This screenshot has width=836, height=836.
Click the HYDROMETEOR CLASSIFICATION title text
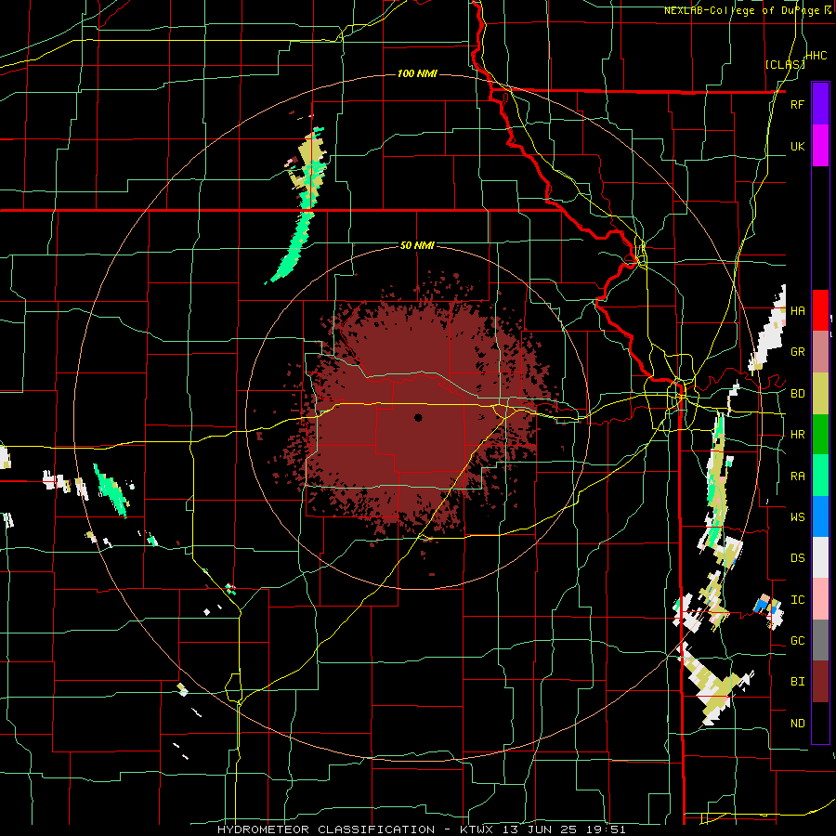click(326, 829)
